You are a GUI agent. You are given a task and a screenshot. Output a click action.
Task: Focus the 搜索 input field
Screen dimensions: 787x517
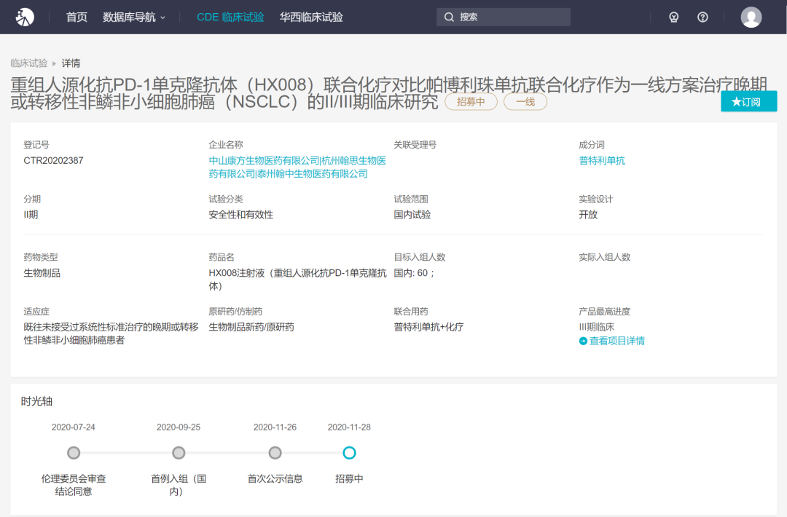click(504, 17)
